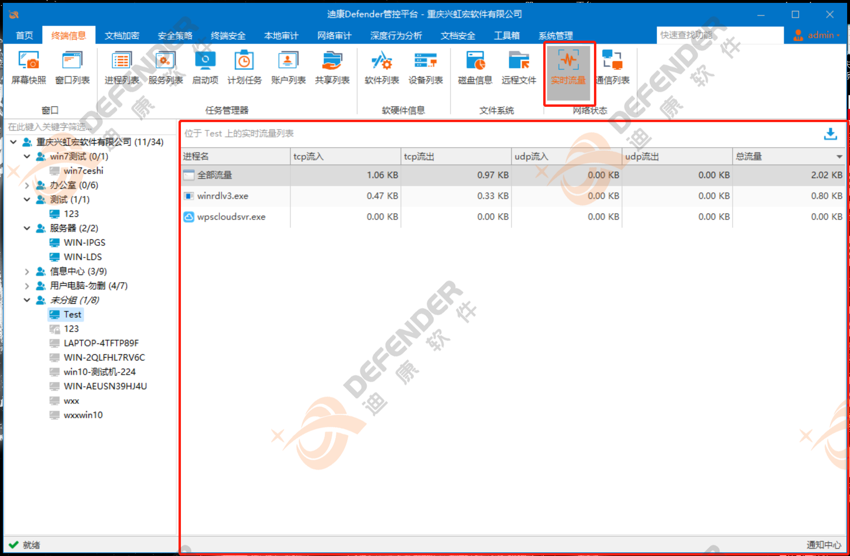
Task: Open the 屏幕快照 screen snapshot tool
Action: click(x=29, y=68)
